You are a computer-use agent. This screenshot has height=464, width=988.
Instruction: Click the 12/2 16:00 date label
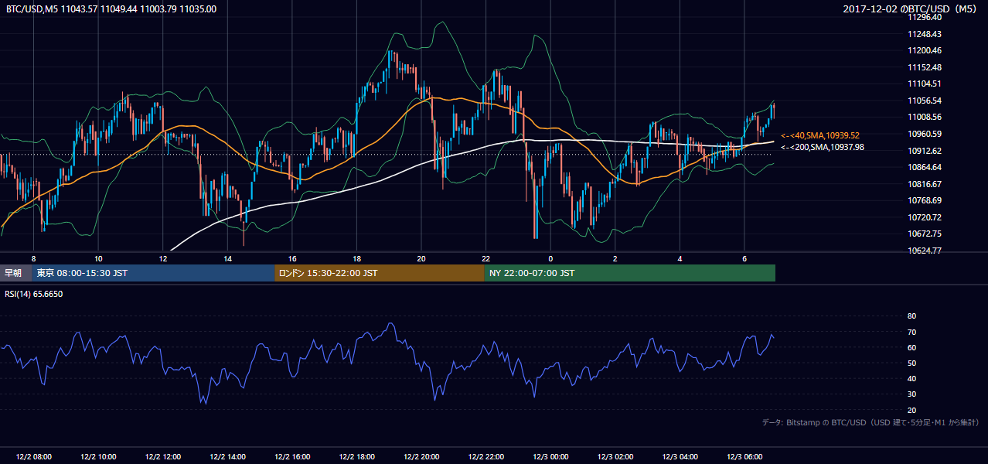pos(292,456)
